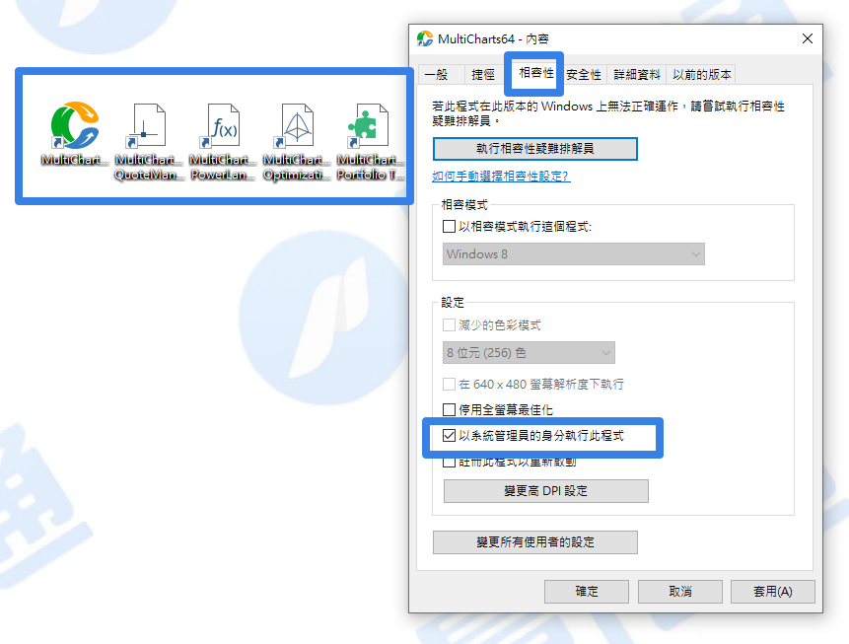This screenshot has height=644, width=849.
Task: Enable 停用全螢幕最佳化 checkbox
Action: pyautogui.click(x=449, y=409)
